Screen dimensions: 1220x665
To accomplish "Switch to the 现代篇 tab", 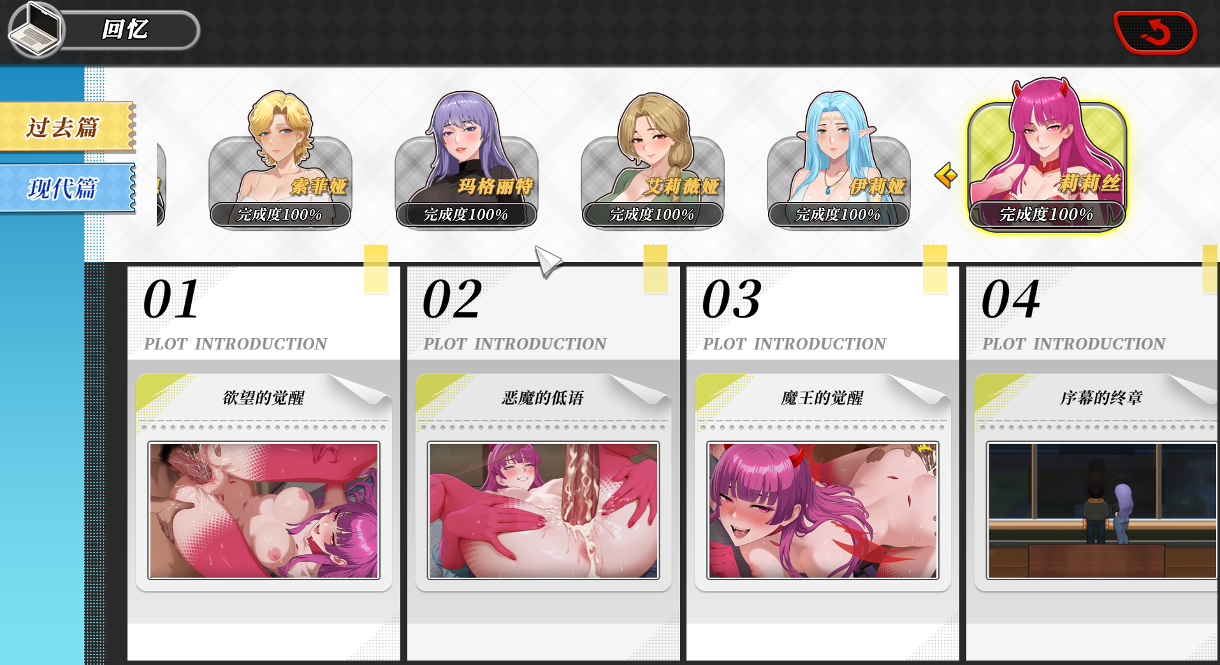I will (68, 188).
